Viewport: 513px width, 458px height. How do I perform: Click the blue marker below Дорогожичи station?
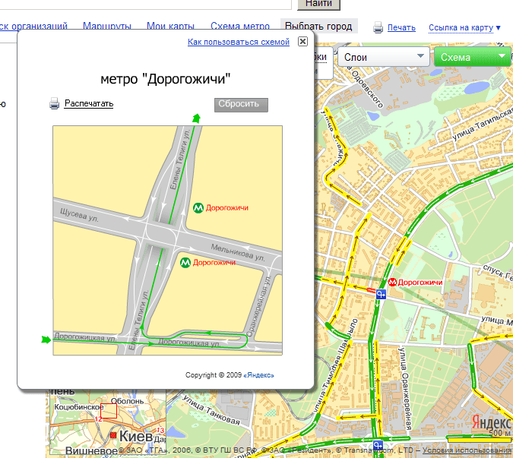click(x=382, y=296)
